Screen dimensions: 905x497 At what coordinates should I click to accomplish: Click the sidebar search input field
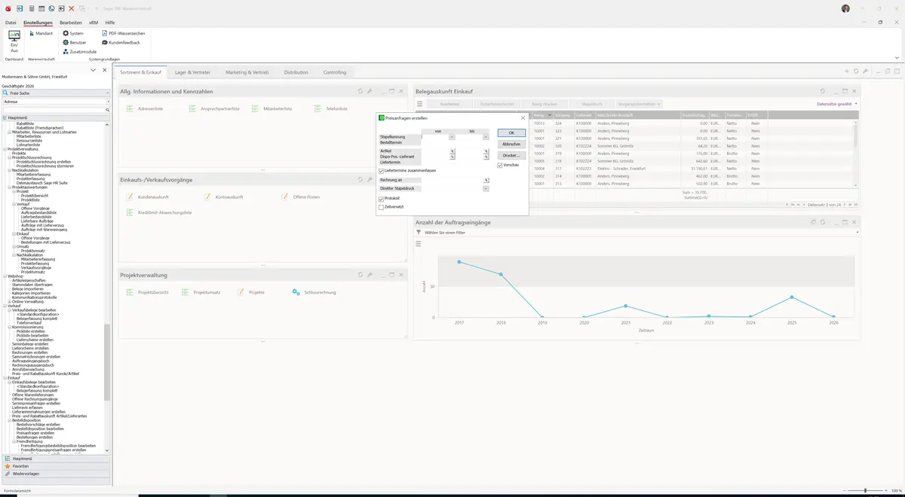pos(56,110)
